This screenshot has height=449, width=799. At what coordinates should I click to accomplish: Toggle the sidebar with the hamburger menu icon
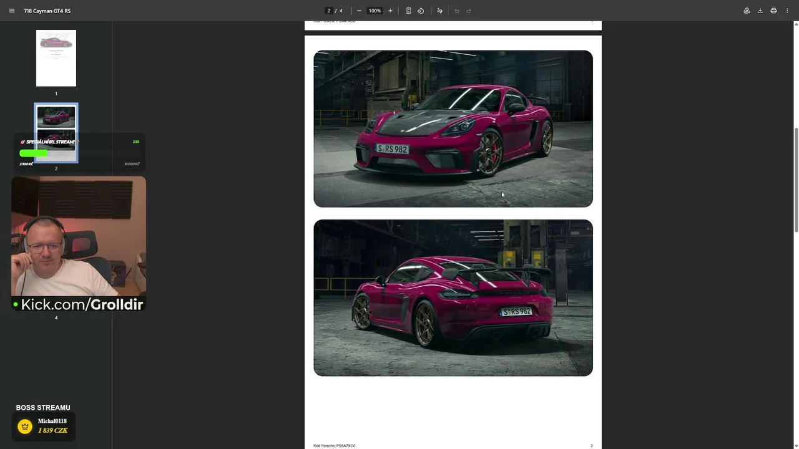[11, 11]
